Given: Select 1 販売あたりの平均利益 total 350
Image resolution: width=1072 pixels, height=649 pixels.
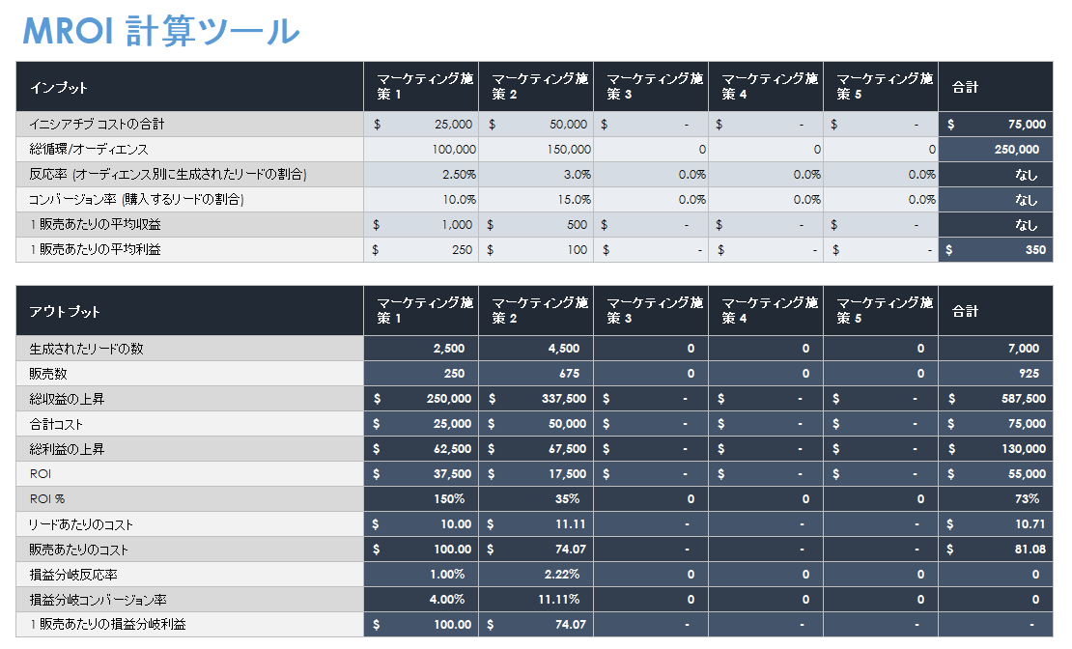Looking at the screenshot, I should [x=996, y=250].
